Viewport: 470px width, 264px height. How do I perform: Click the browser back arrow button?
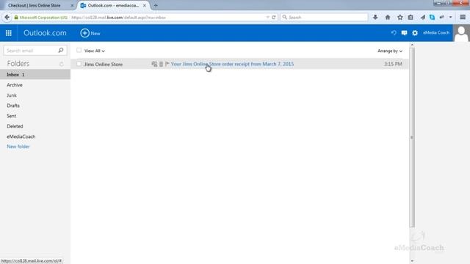coord(7,18)
